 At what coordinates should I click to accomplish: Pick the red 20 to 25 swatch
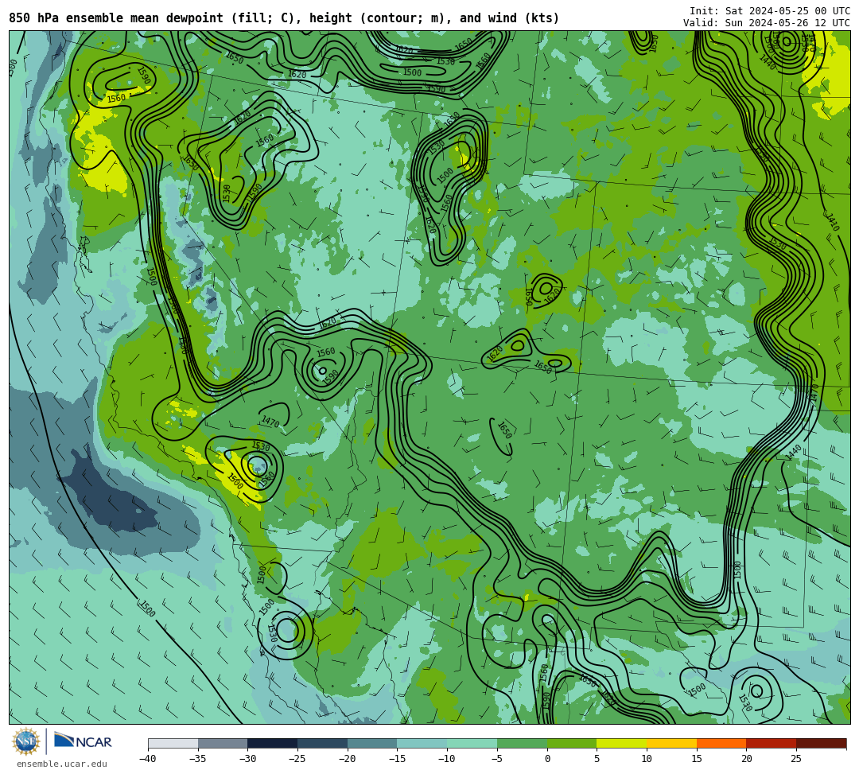(771, 743)
